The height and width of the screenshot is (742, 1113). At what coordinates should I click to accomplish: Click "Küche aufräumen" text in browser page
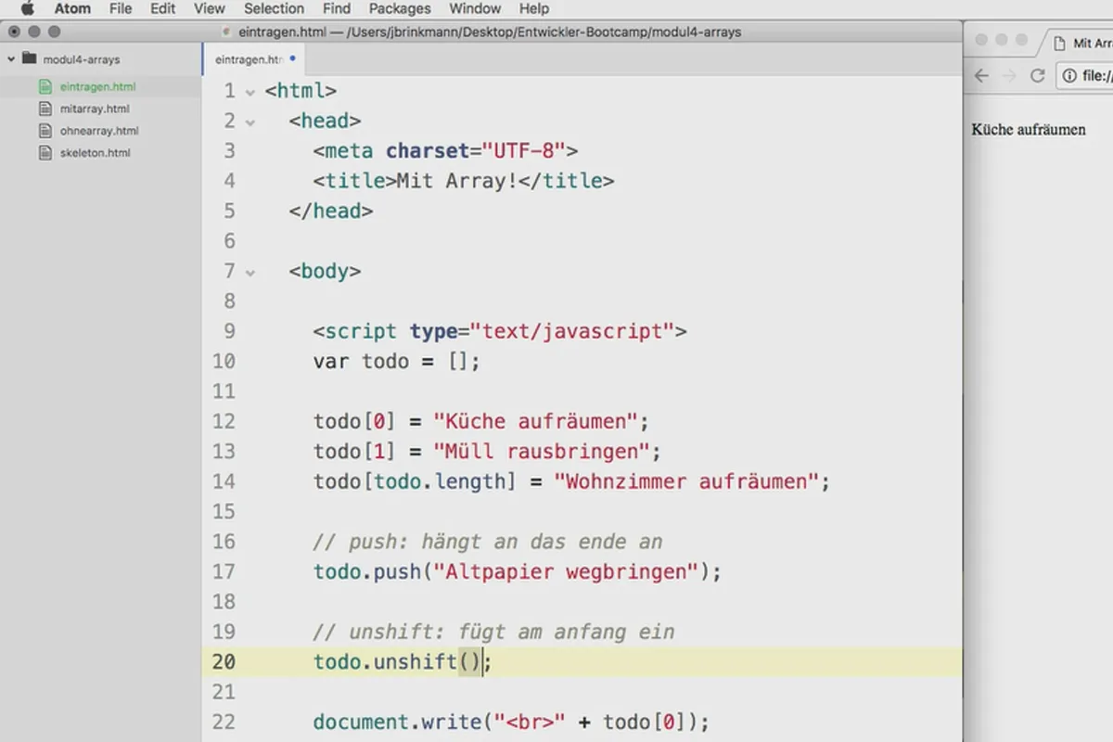[x=1029, y=129]
